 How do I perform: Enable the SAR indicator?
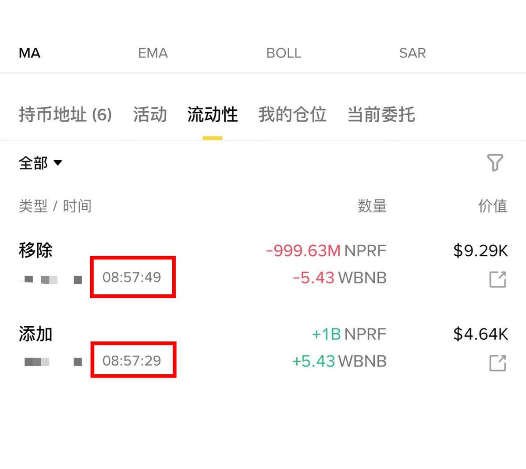[412, 53]
